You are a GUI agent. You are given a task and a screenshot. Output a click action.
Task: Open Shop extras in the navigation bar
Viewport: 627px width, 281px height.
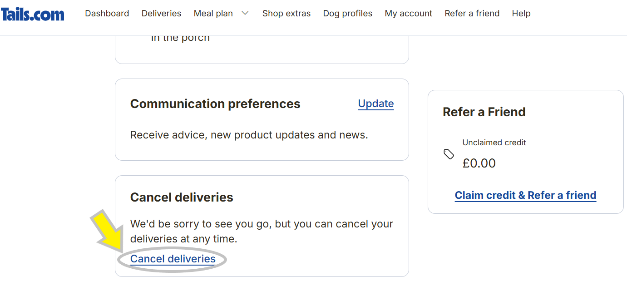[286, 14]
